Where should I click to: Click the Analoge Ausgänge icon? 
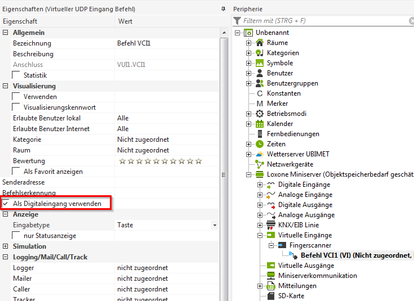point(271,215)
